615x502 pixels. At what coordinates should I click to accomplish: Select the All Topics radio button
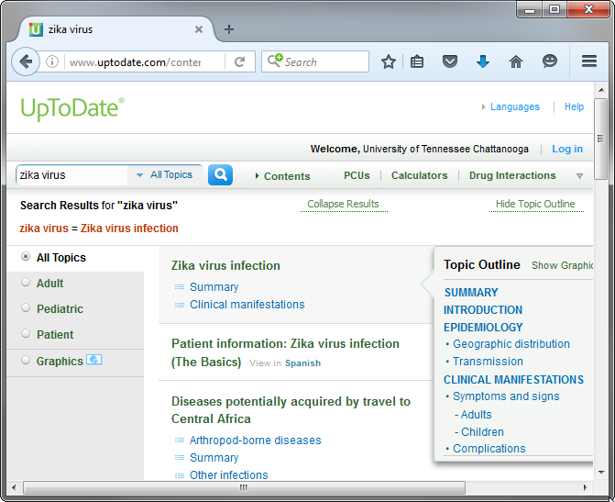[x=26, y=256]
